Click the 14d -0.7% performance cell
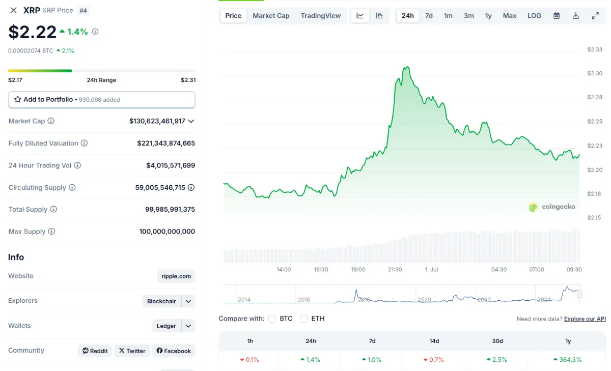Viewport: 611px width, 371px height. 434,360
